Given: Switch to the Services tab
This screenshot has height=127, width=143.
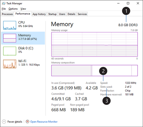Looking at the screenshot, I should 82,14.
